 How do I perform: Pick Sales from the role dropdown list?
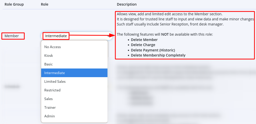point(48,99)
